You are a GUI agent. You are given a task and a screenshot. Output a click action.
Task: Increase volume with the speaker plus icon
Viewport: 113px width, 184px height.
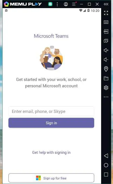click(x=106, y=50)
